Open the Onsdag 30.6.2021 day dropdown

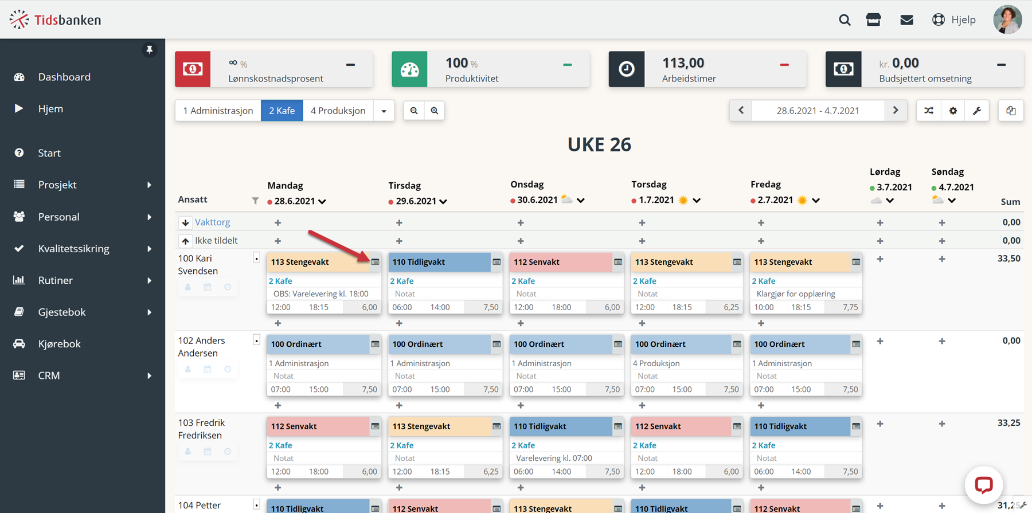click(x=581, y=200)
